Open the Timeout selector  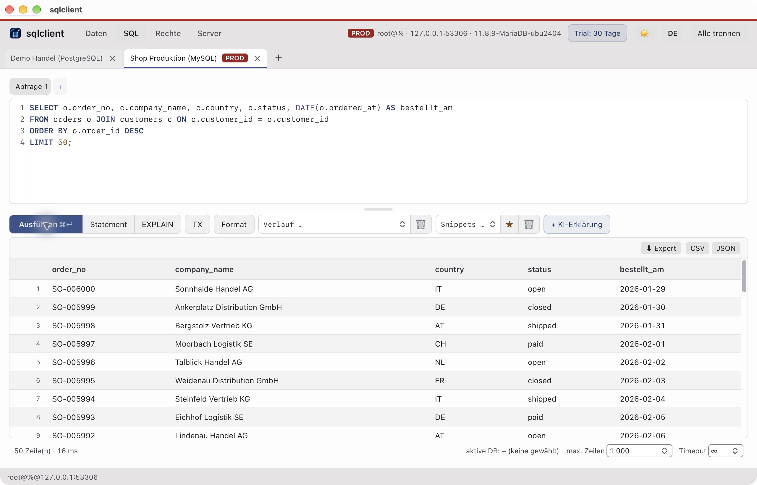[726, 451]
